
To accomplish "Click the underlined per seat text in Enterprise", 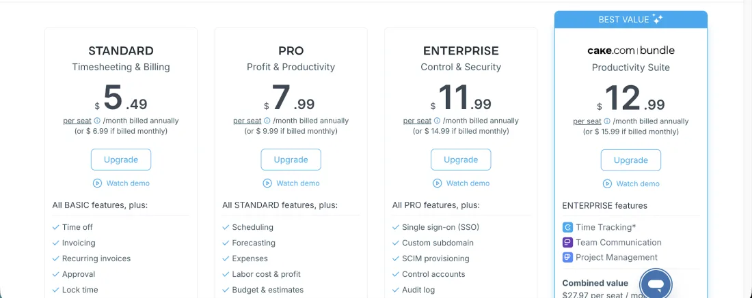I will pos(417,121).
